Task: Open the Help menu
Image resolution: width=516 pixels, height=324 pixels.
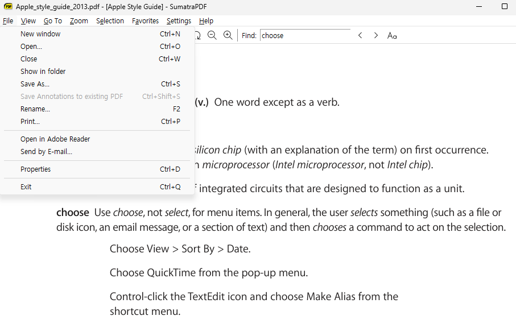Action: click(206, 20)
